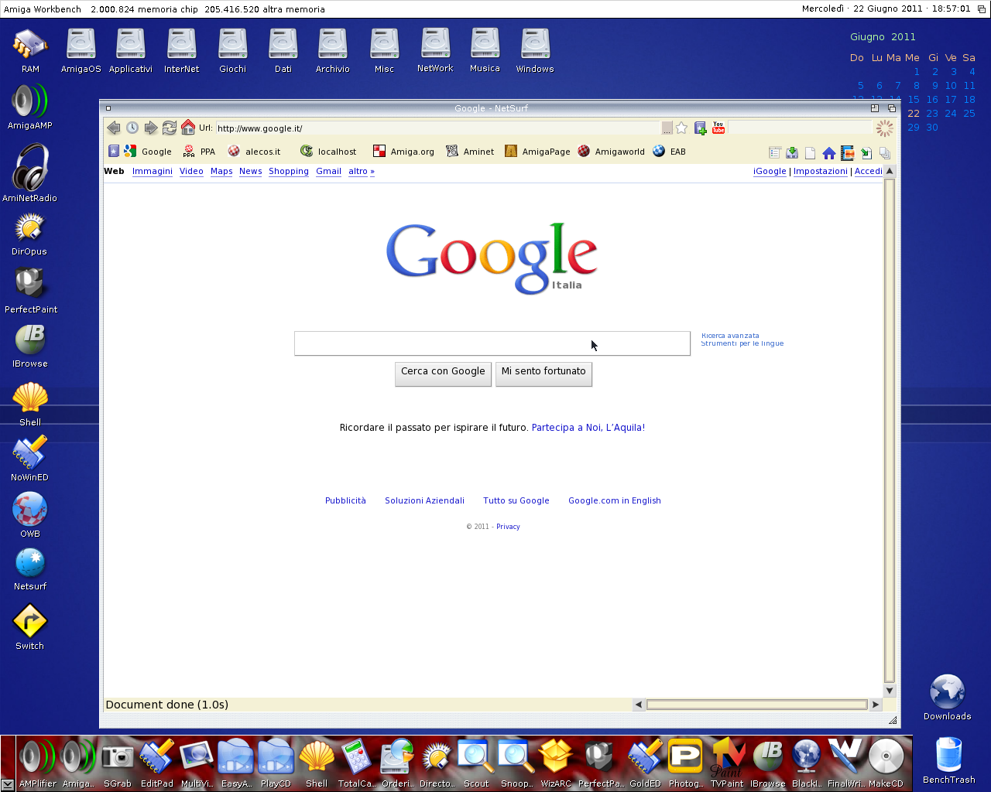Open the iGoogle link
The width and height of the screenshot is (991, 792).
tap(770, 172)
